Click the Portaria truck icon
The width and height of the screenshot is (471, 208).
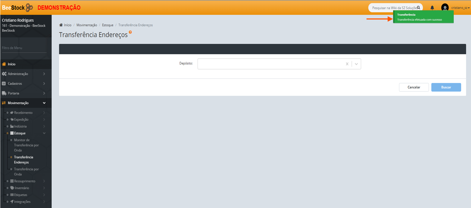point(4,93)
